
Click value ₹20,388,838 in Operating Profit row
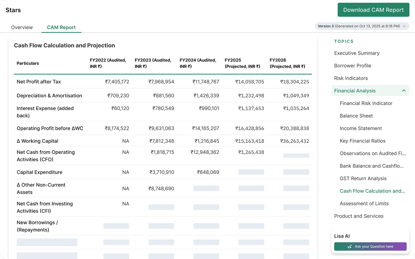[x=295, y=128]
